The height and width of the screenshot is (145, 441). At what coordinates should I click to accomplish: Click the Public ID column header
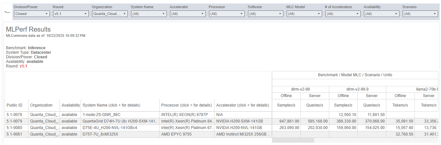14,105
